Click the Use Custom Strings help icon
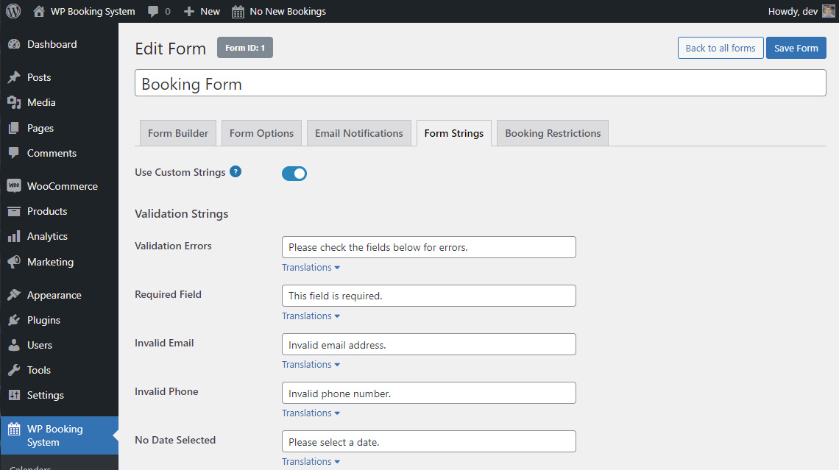 coord(236,171)
